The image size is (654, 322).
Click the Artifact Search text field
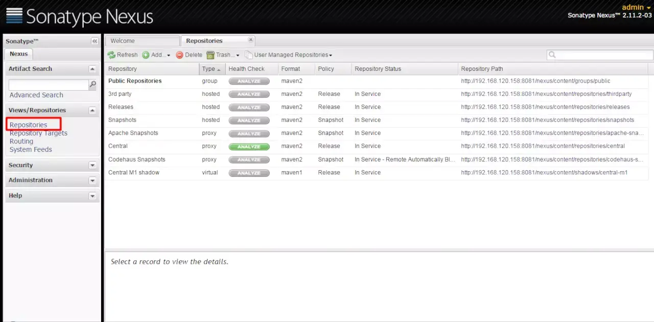click(x=49, y=85)
